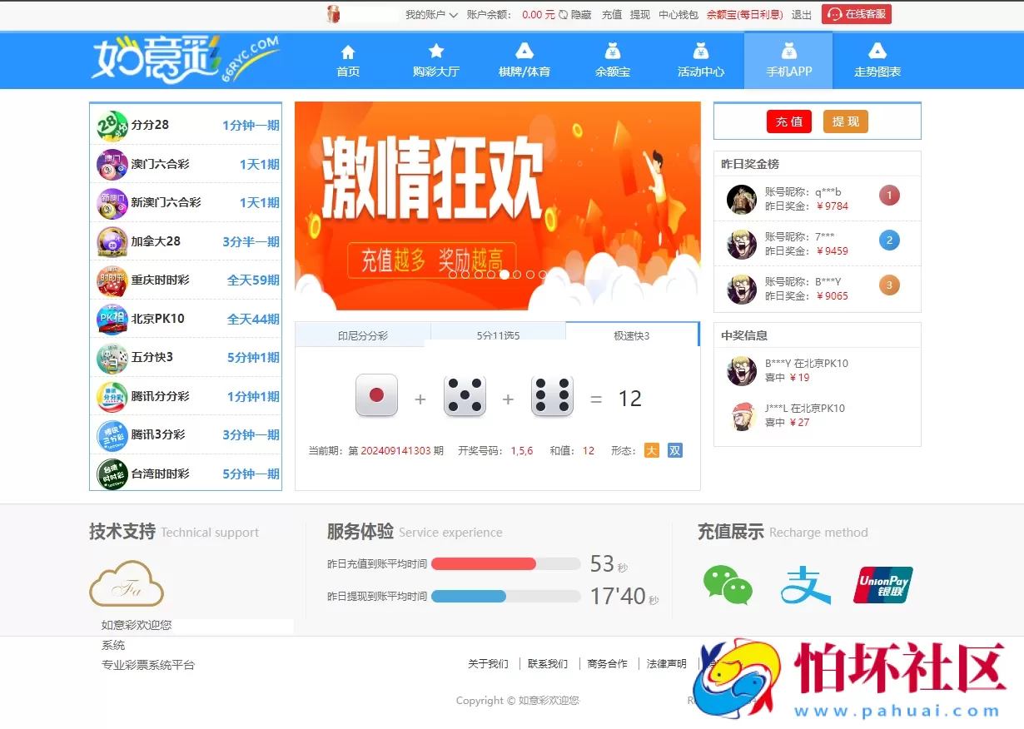The height and width of the screenshot is (729, 1024).
Task: Open the 关于我们 footer link
Action: click(488, 663)
